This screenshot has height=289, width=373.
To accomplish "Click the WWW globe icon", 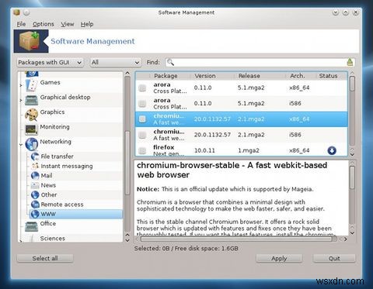I will (x=35, y=214).
